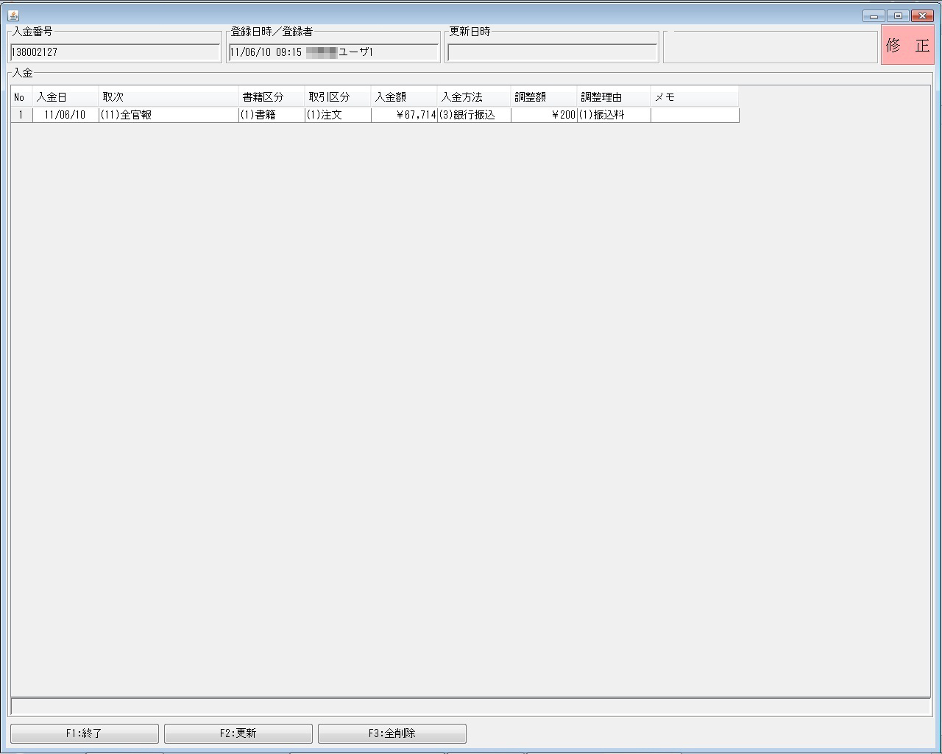Click the Java application icon in title bar
The image size is (942, 754).
pos(13,15)
